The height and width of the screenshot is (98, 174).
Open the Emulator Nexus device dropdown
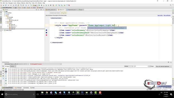[17, 64]
